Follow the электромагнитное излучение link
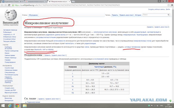This screenshot has width=174, height=108. [x=105, y=32]
